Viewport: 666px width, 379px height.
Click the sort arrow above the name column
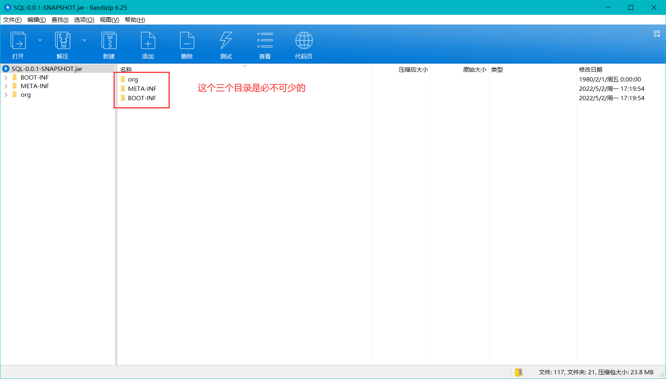pyautogui.click(x=245, y=66)
